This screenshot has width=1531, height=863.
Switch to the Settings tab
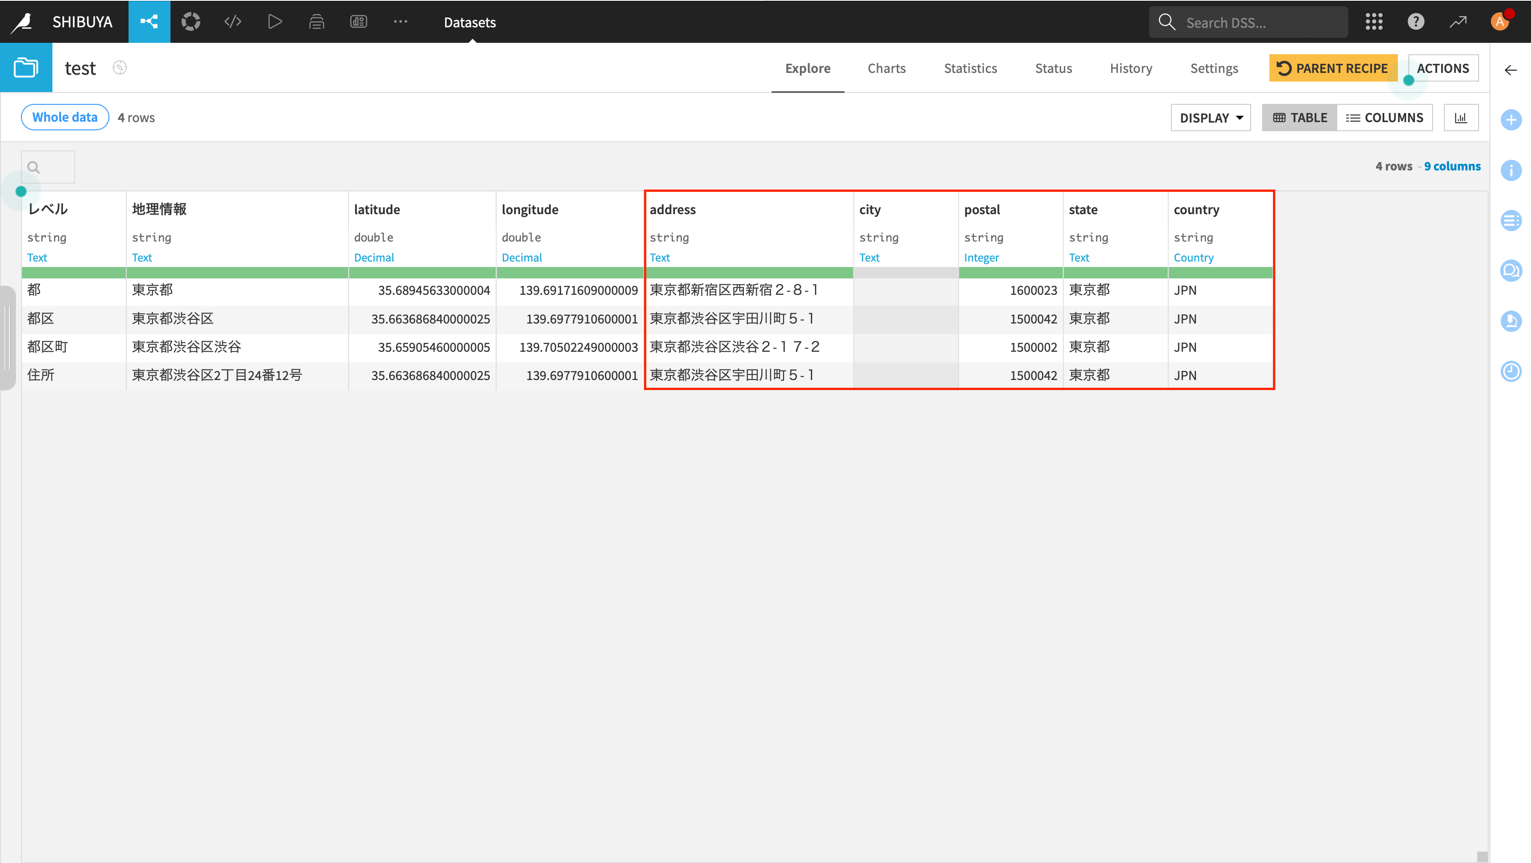pos(1214,68)
